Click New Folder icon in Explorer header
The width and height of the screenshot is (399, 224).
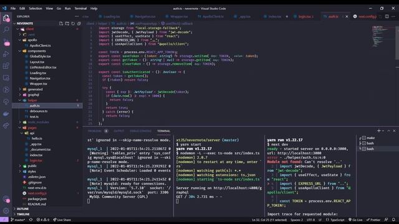point(67,24)
